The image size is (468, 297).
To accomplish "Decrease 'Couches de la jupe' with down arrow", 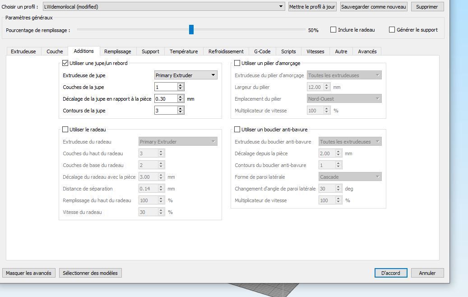I will pos(180,89).
